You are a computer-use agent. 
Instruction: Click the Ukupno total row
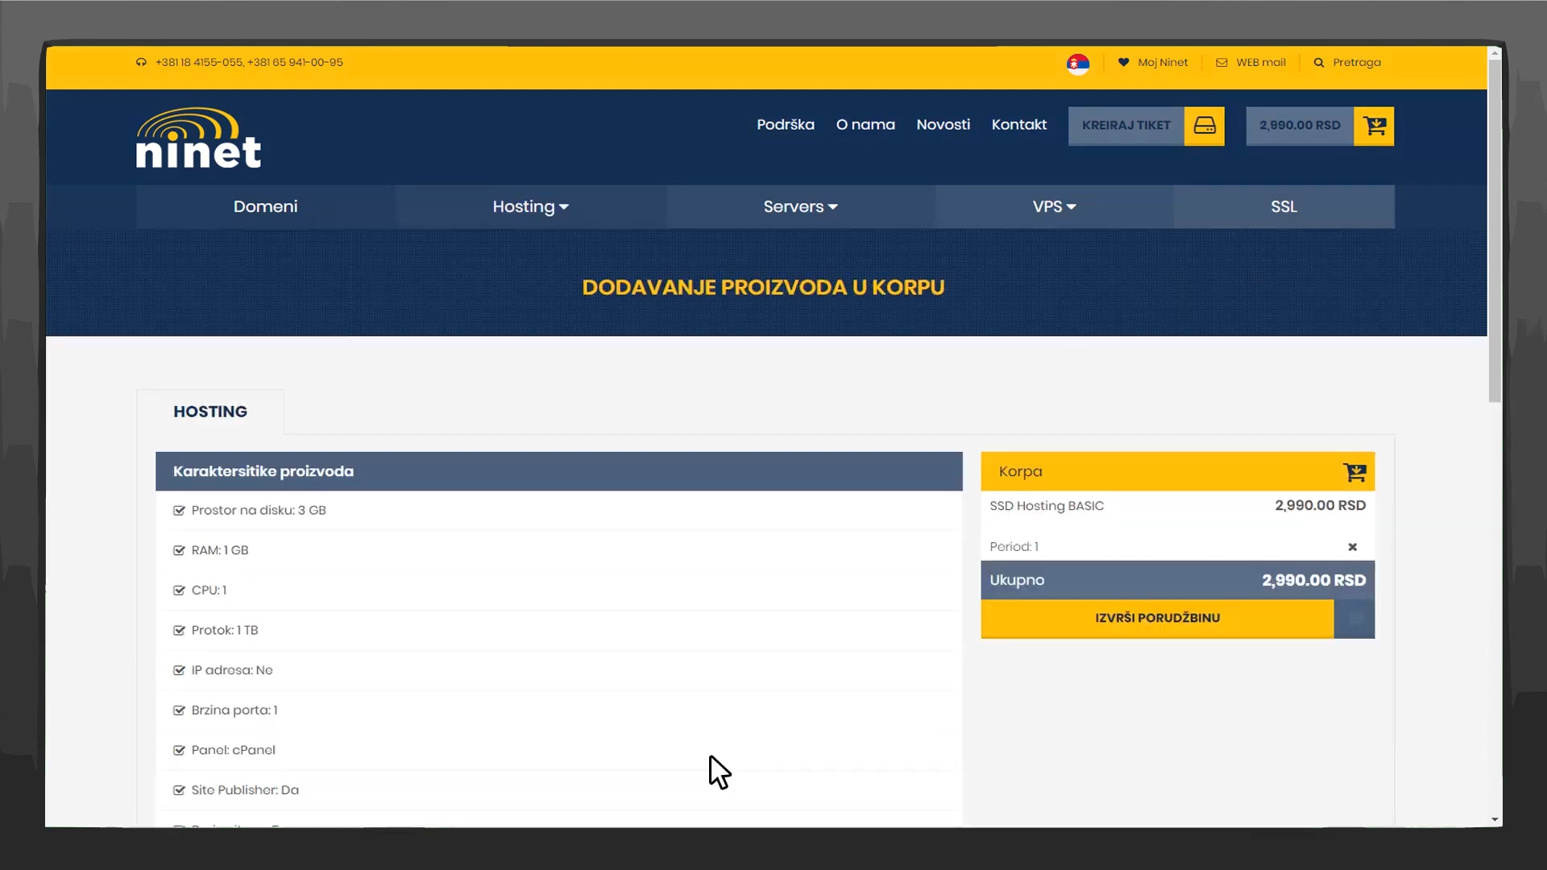1177,580
